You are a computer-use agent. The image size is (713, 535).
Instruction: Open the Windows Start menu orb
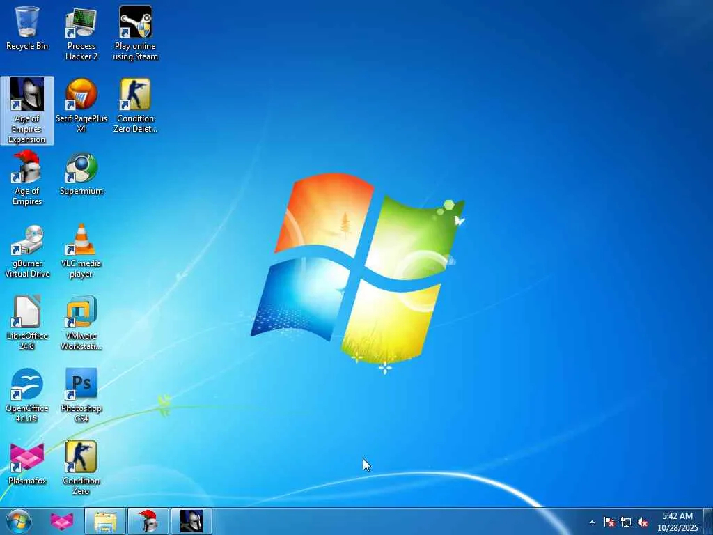pyautogui.click(x=19, y=521)
